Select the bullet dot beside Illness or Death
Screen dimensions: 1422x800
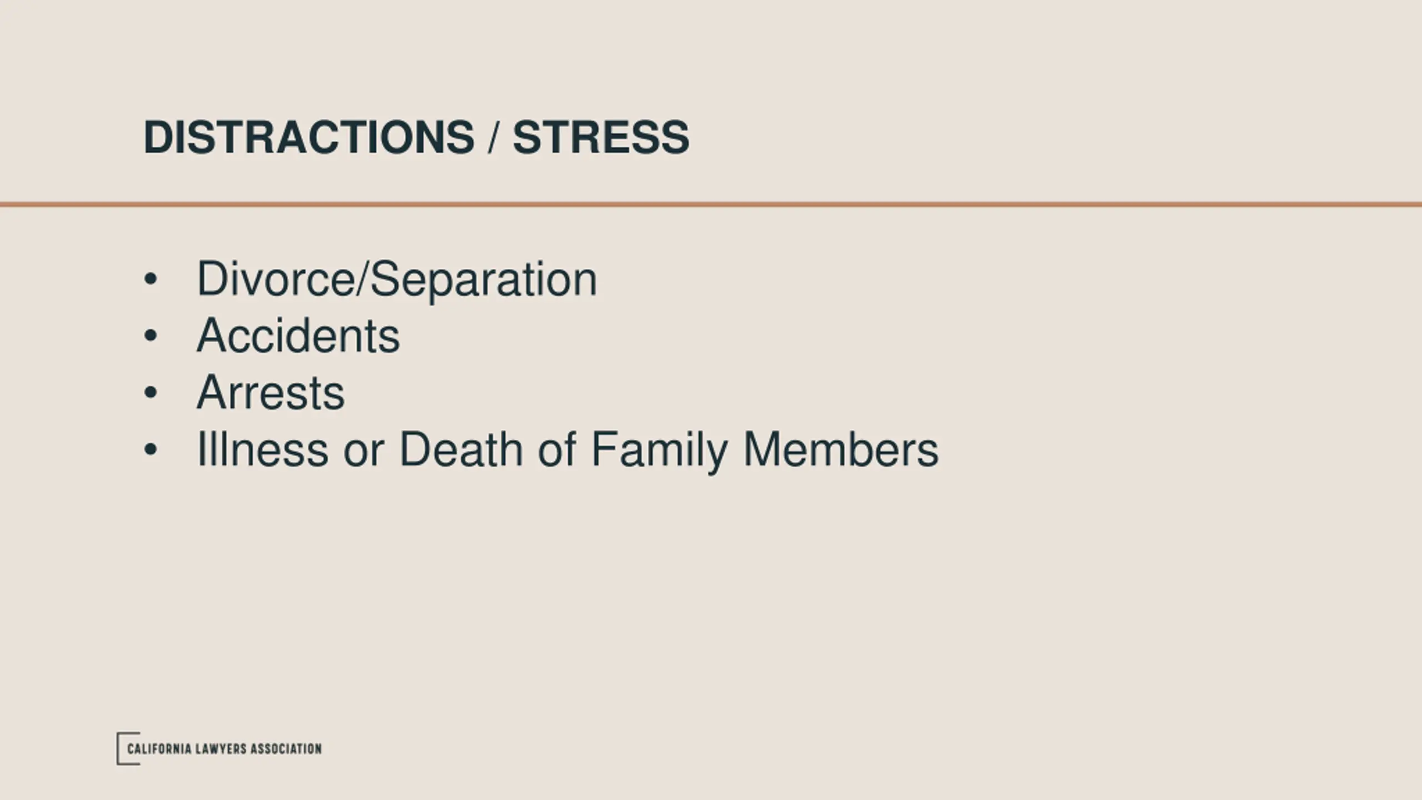(x=151, y=449)
